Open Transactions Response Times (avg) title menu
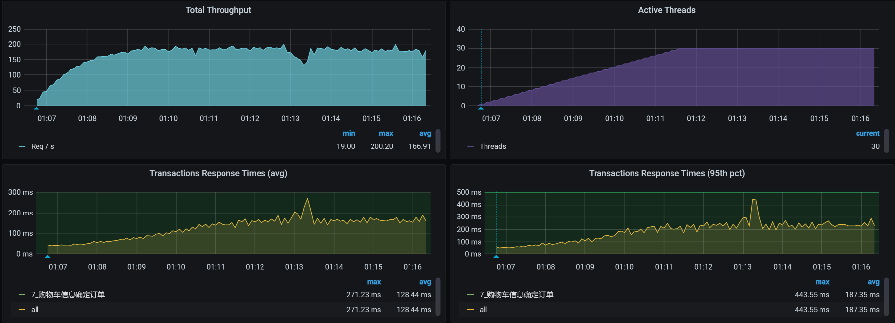 [x=218, y=173]
